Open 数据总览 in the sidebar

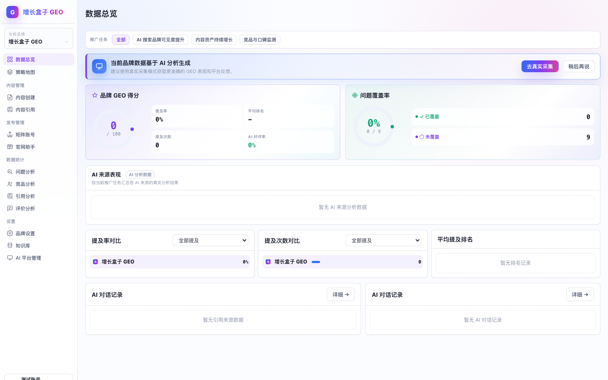(x=38, y=60)
